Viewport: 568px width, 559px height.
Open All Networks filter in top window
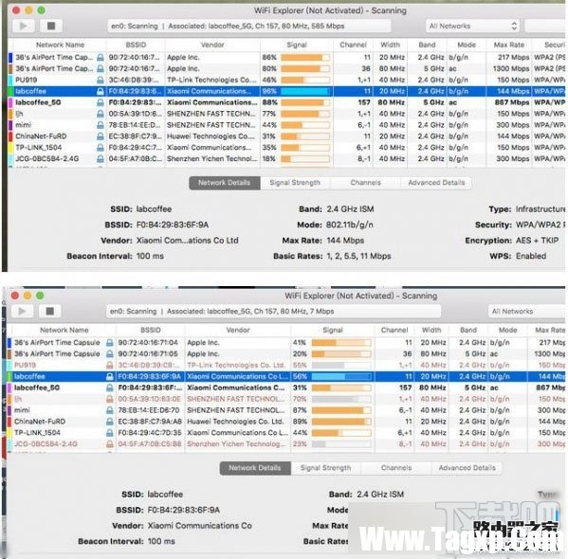coord(472,27)
